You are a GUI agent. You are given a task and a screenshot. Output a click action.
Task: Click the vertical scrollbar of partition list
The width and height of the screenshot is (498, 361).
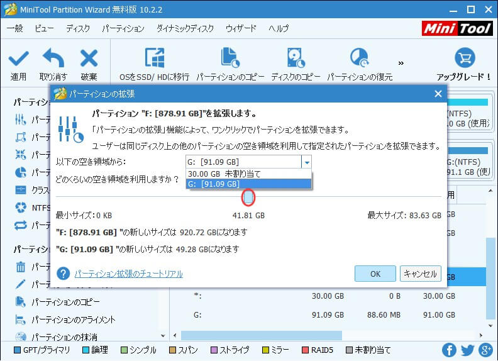coord(490,278)
